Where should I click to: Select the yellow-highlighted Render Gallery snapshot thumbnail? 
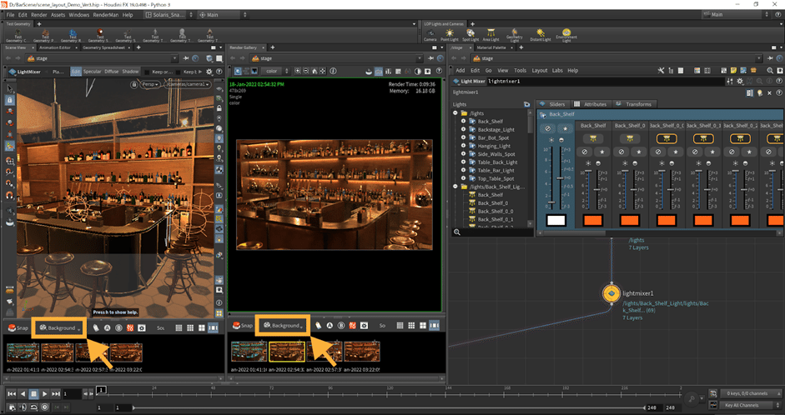click(x=286, y=352)
